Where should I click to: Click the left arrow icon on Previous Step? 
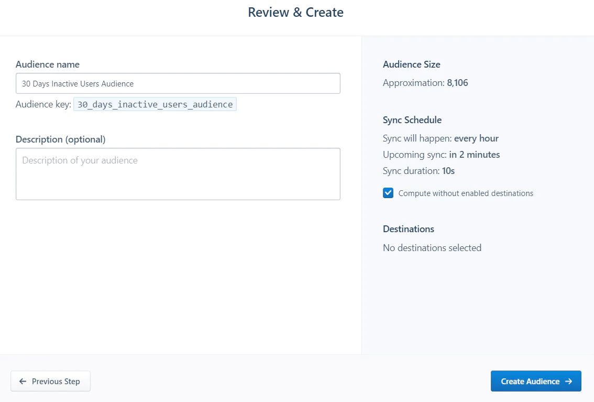(x=23, y=382)
